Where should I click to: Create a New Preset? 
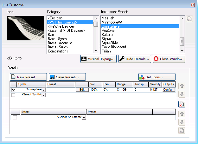28,77
